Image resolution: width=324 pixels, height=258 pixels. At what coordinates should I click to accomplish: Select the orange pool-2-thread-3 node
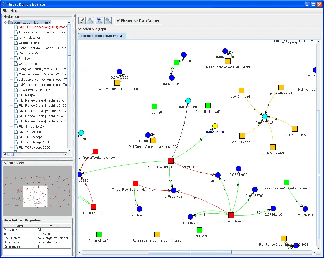tap(273, 147)
